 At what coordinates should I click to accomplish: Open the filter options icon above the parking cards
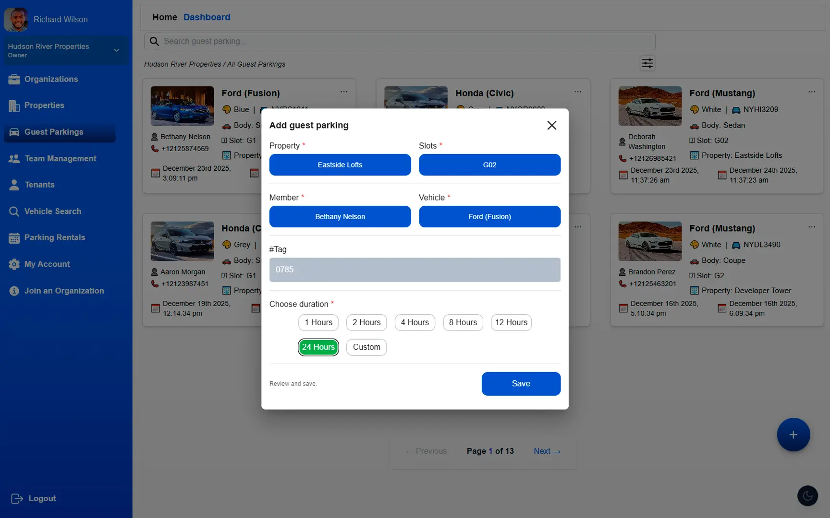[647, 63]
